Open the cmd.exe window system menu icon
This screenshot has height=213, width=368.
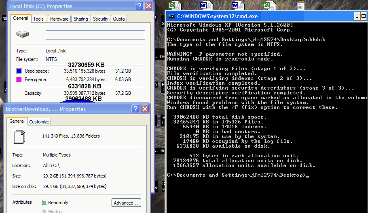tap(171, 17)
